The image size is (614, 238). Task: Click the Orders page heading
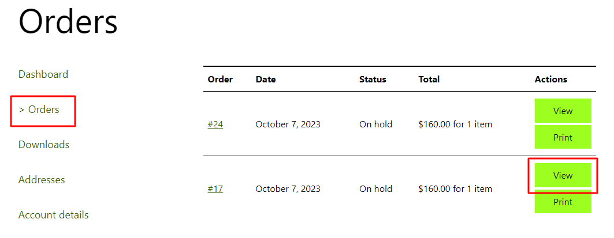click(x=68, y=23)
